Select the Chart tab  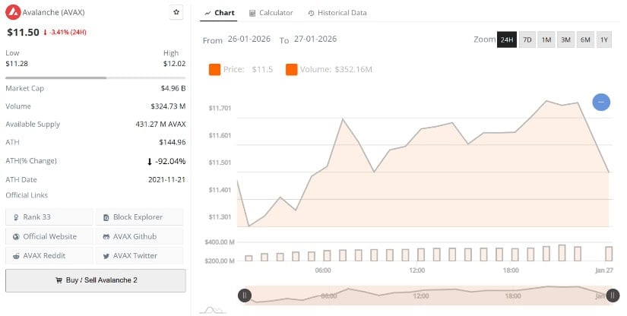coord(220,13)
